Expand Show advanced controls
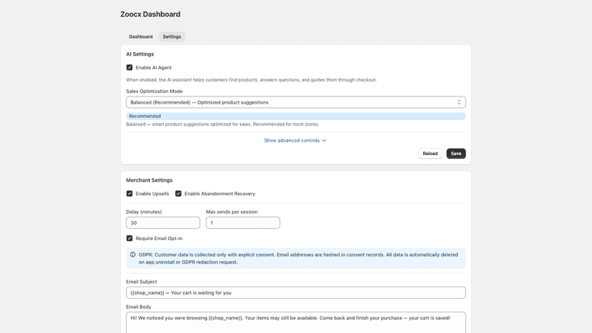This screenshot has height=333, width=592. click(x=295, y=141)
